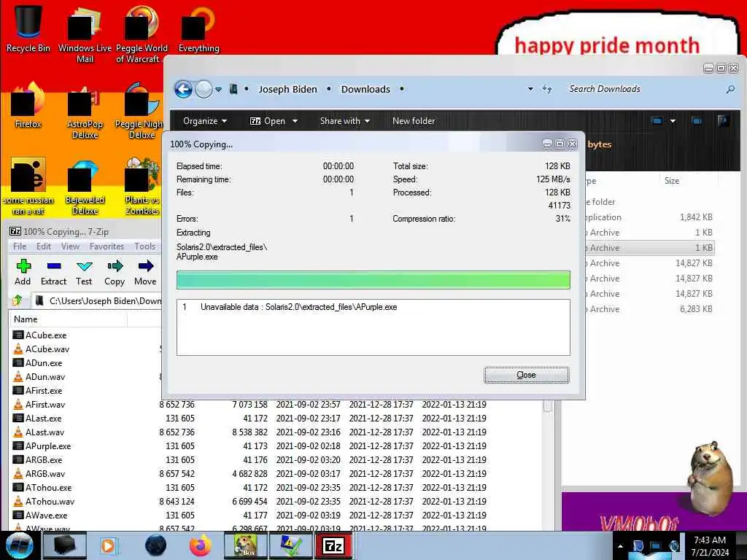Expand the Organize menu in Explorer
Image resolution: width=747 pixels, height=560 pixels.
pyautogui.click(x=205, y=121)
